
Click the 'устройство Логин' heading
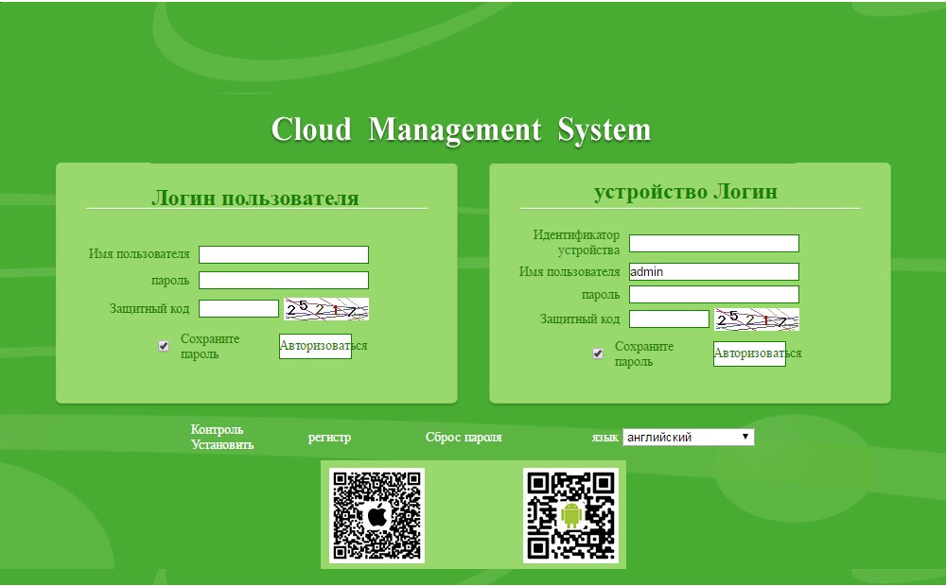(x=686, y=192)
